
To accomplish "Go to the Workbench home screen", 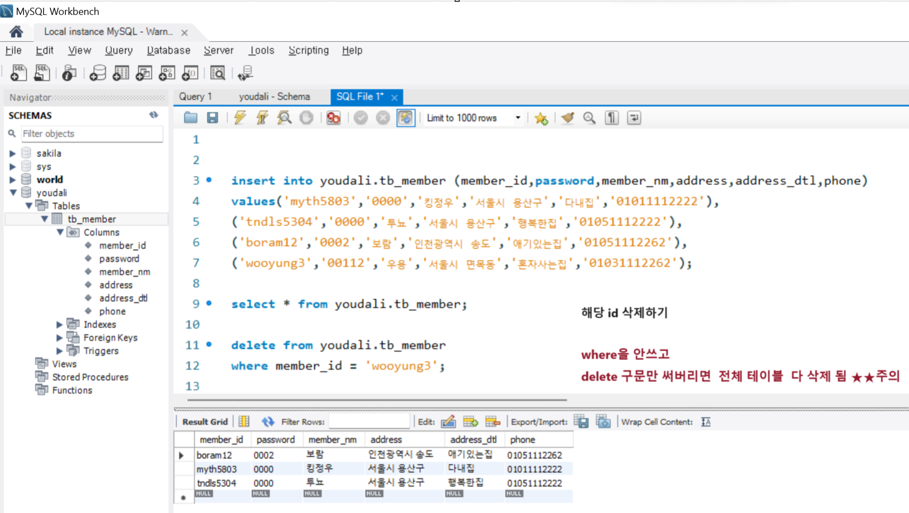I will (16, 32).
